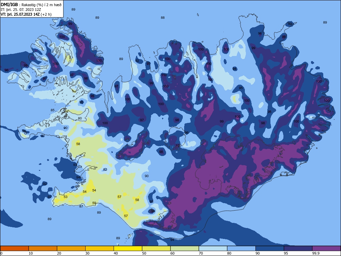Click the map value '85' on the map
This screenshot has width=341, height=256.
(53, 110)
